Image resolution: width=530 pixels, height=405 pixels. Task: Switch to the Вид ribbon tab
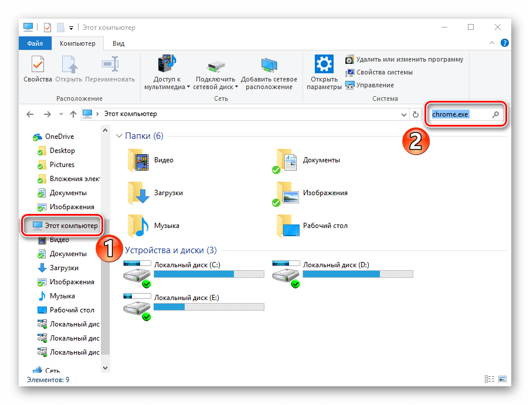coord(118,43)
